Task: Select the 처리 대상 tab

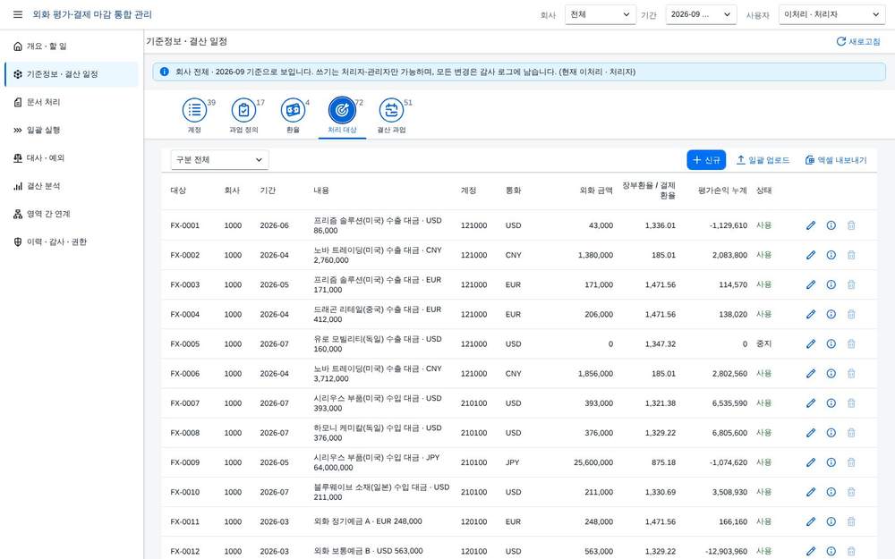Action: 342,115
